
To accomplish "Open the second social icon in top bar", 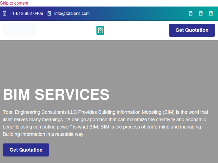I will point(201,13).
